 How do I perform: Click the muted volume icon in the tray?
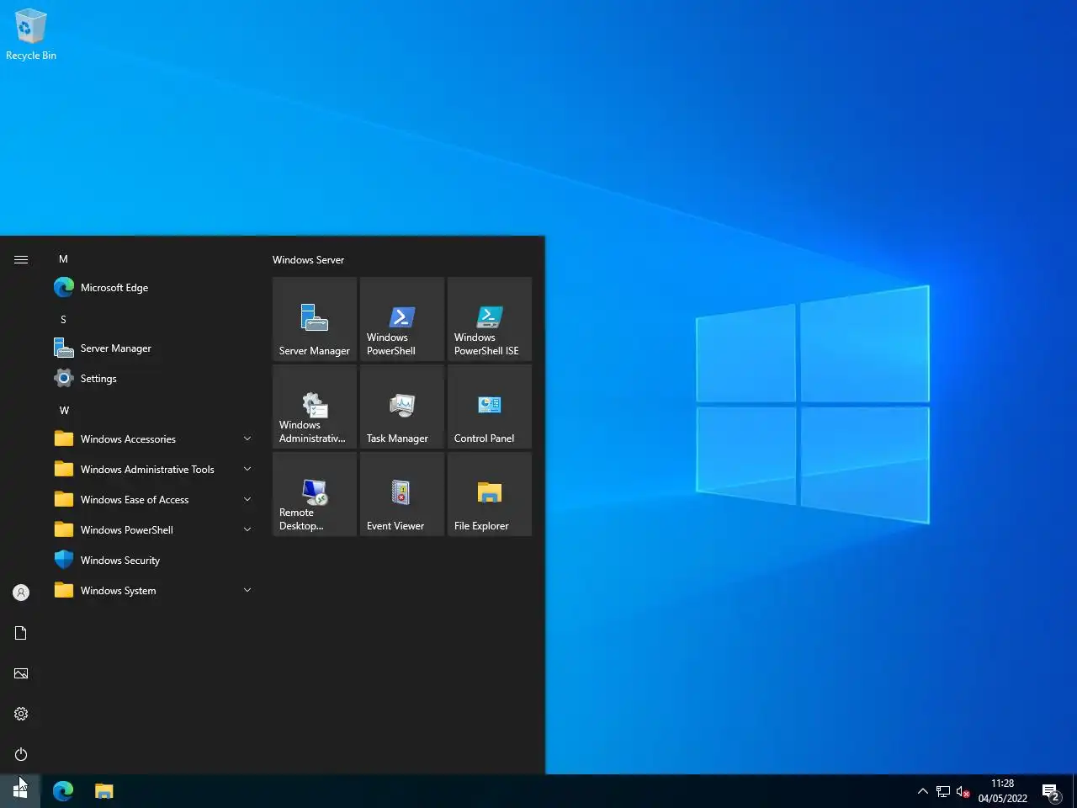click(963, 791)
